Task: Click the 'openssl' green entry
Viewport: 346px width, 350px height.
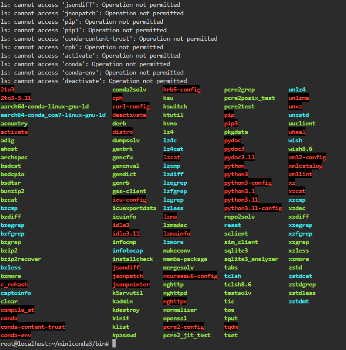Action: [x=175, y=319]
